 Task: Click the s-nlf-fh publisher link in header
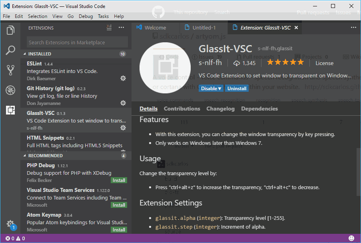pyautogui.click(x=210, y=63)
